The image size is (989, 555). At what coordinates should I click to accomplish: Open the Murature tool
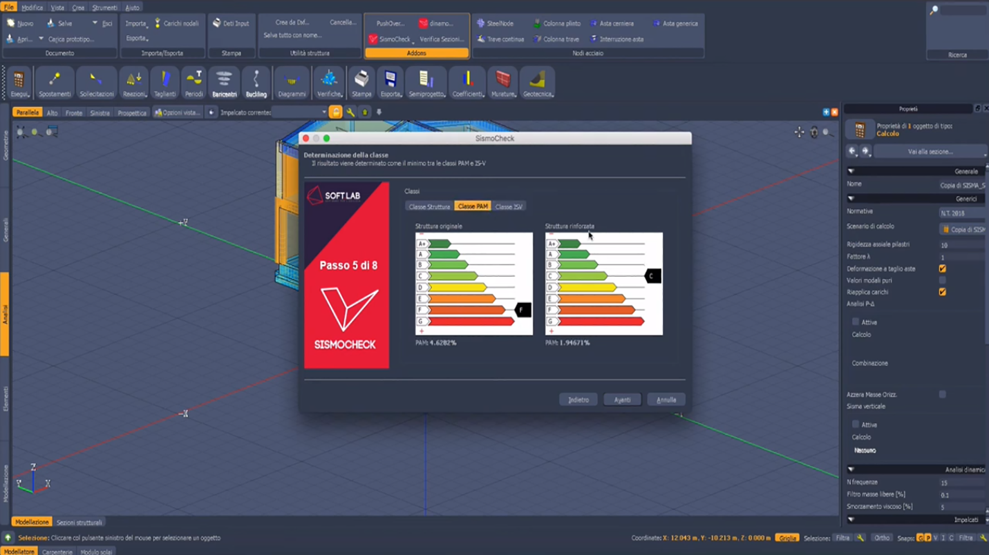click(503, 84)
